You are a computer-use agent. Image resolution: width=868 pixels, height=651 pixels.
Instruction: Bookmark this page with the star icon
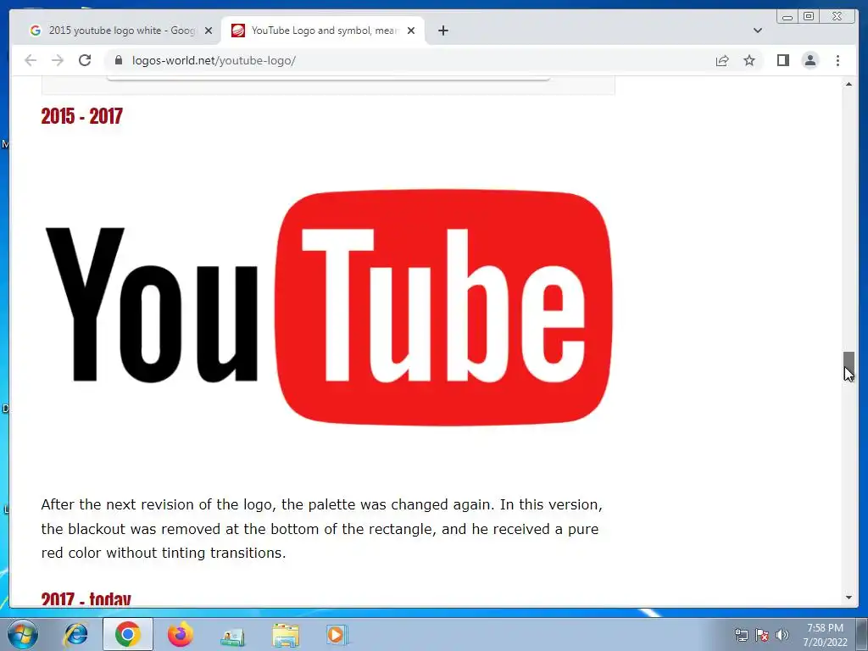coord(749,60)
